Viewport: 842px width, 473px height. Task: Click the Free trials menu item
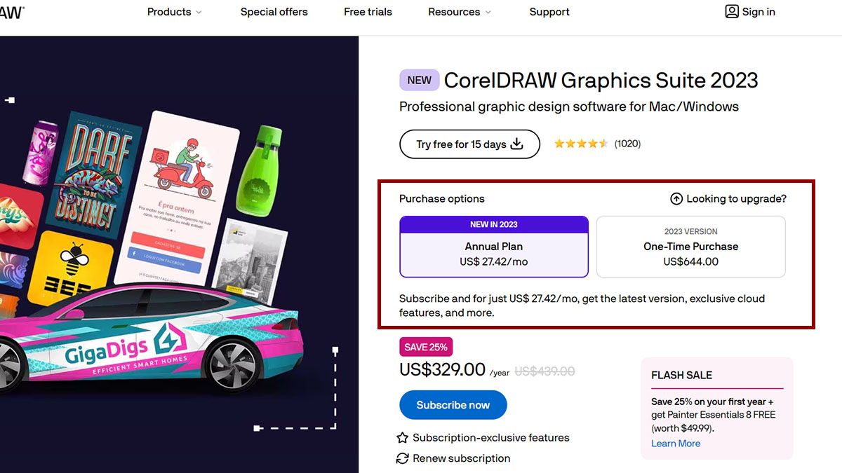point(368,12)
